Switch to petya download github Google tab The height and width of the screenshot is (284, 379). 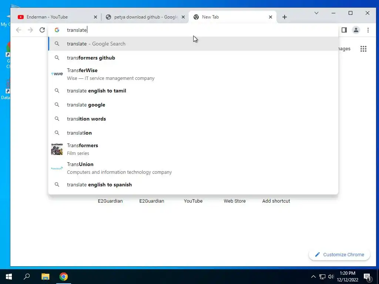click(x=145, y=17)
